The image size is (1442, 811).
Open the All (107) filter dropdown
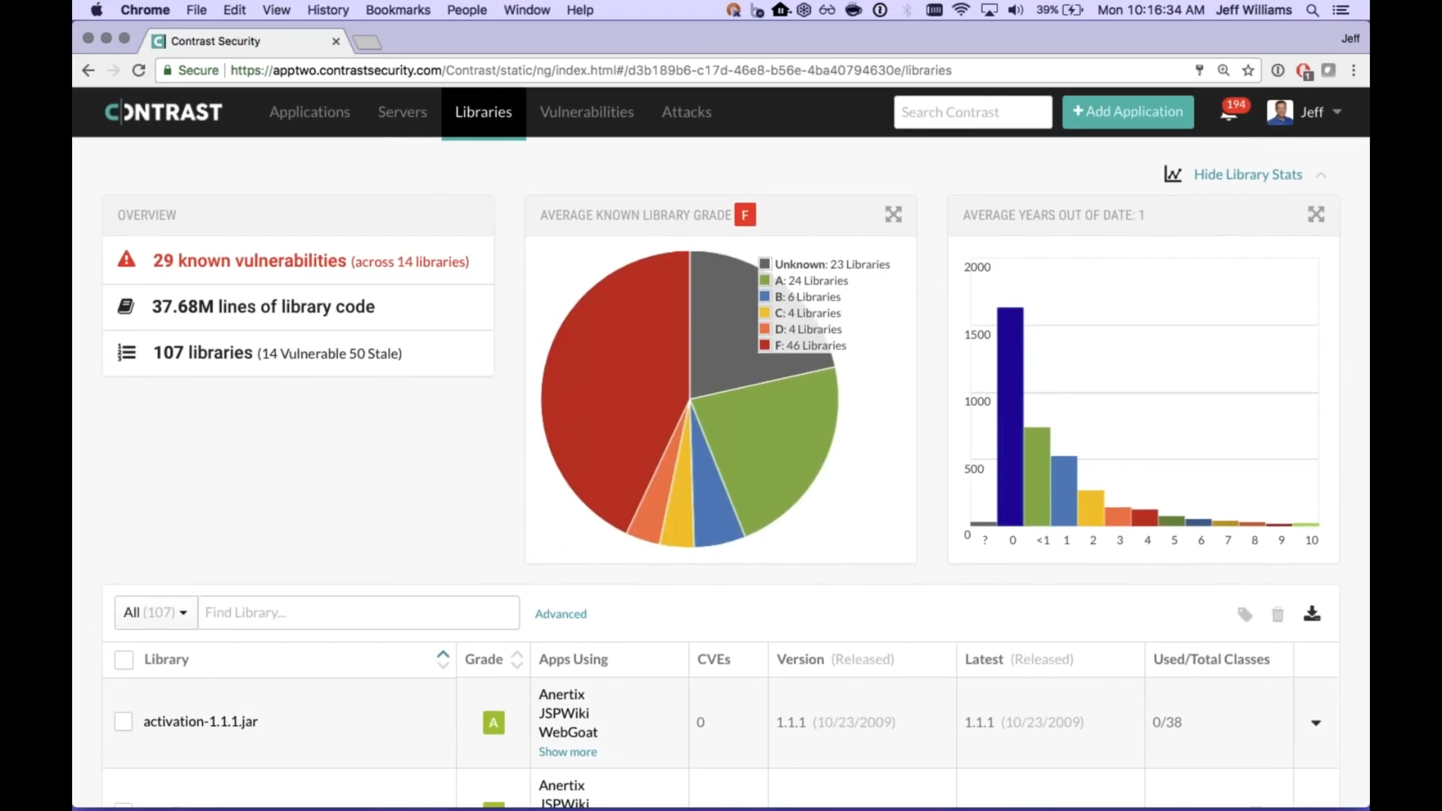155,612
